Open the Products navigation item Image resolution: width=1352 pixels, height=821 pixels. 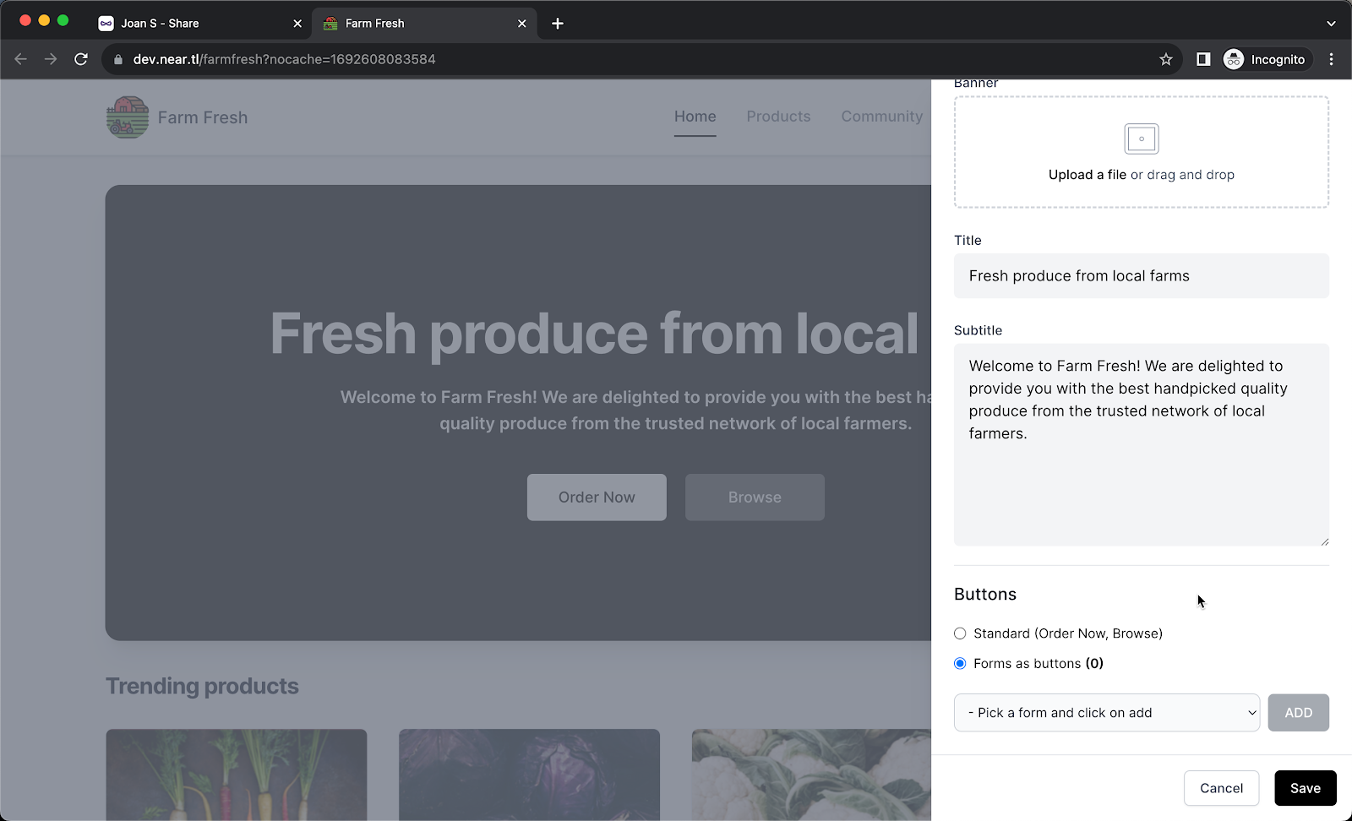pos(778,117)
